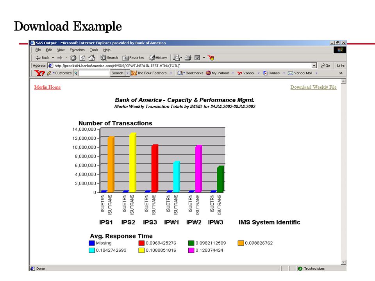The image size is (375, 281).
Task: Open Games from the Yahoo toolbar
Action: click(271, 73)
